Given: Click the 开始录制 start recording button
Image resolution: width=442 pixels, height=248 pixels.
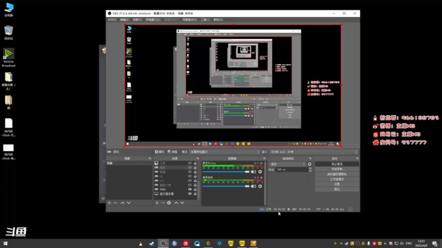Looking at the screenshot, I should (337, 169).
